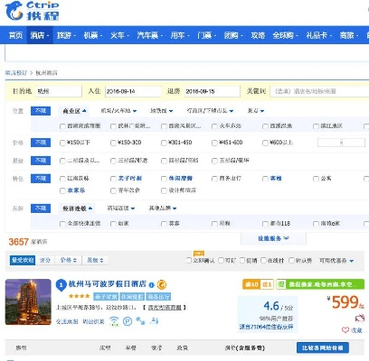The height and width of the screenshot is (361, 369).
Task: Check the 火车东站 area checkbox
Action: pos(214,126)
